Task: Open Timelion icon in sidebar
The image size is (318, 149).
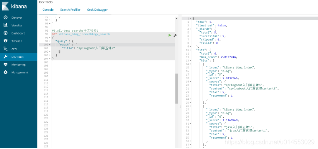Action: [6, 41]
